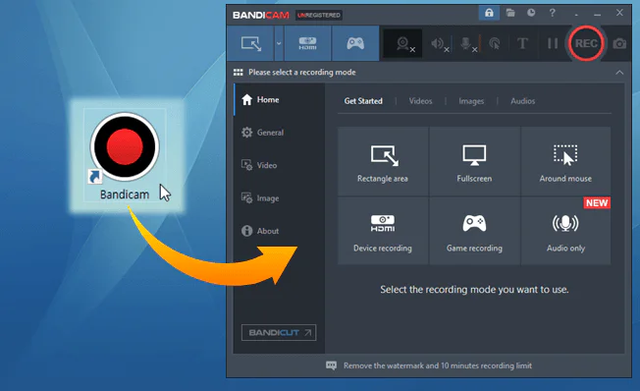Open the help question mark icon
This screenshot has height=391, width=640.
(553, 13)
